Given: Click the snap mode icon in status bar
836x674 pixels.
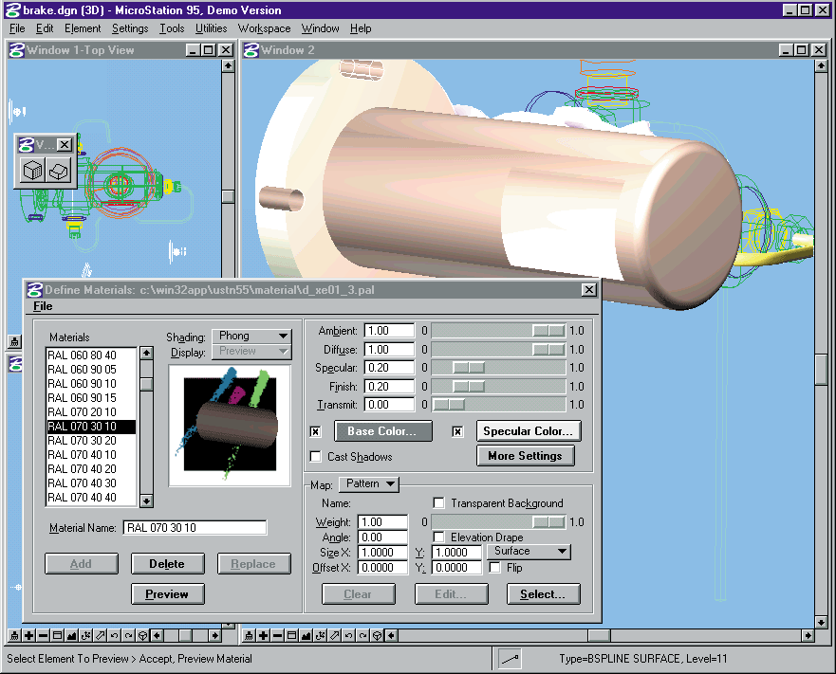Looking at the screenshot, I should pyautogui.click(x=509, y=659).
